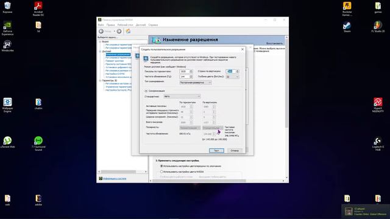Open FL Studio 20 desktop shortcut
This screenshot has height=219, width=390.
(378, 27)
